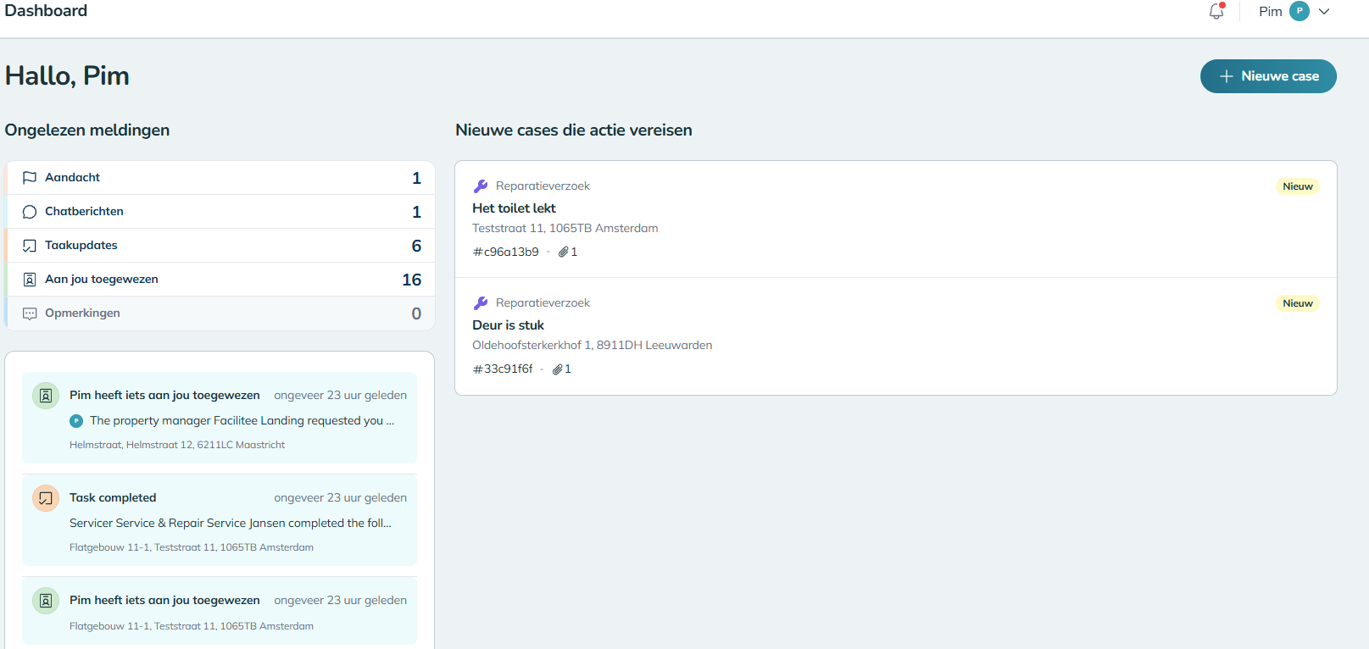
Task: Expand the user menu chevron
Action: [1324, 12]
